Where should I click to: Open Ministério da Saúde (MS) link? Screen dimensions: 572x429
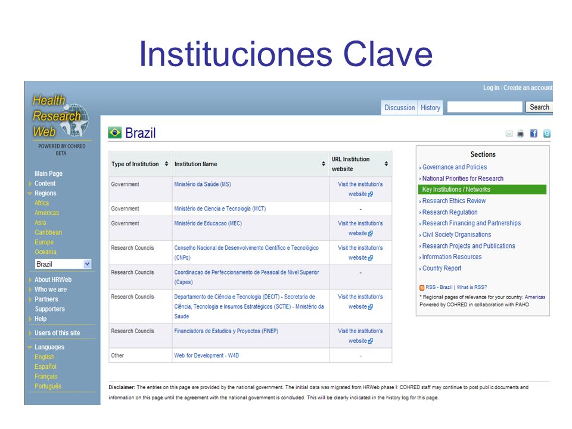point(203,184)
